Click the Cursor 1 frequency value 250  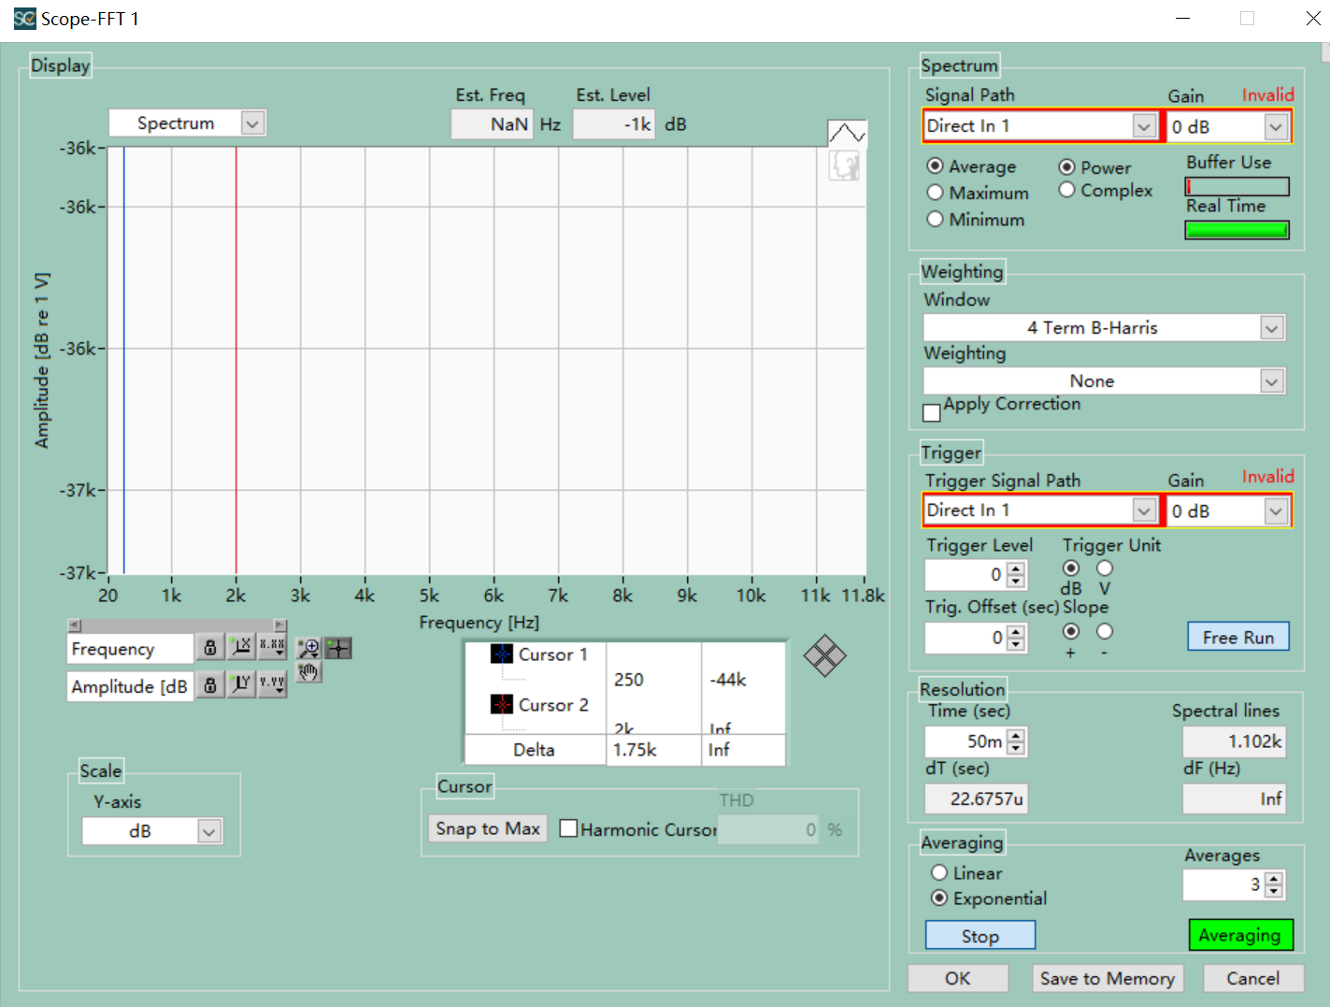coord(629,680)
